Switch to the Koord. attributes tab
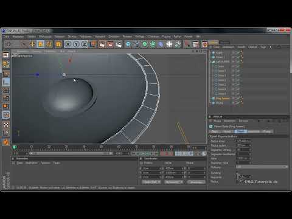The width and height of the screenshot is (292, 219). 228,131
